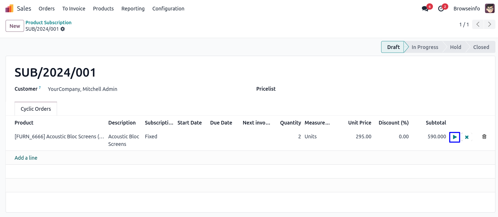This screenshot has width=498, height=217.
Task: Click the New button
Action: click(15, 26)
